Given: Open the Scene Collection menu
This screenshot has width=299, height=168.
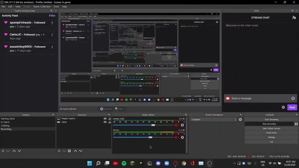Looking at the screenshot, I should coord(42,7).
